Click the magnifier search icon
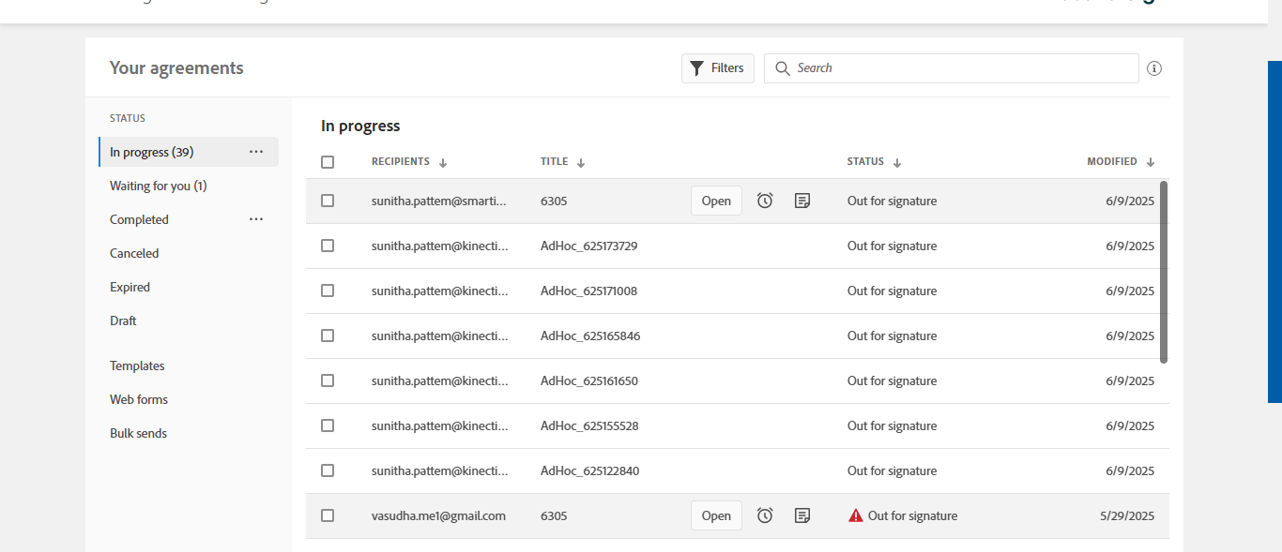The image size is (1282, 552). [x=783, y=68]
